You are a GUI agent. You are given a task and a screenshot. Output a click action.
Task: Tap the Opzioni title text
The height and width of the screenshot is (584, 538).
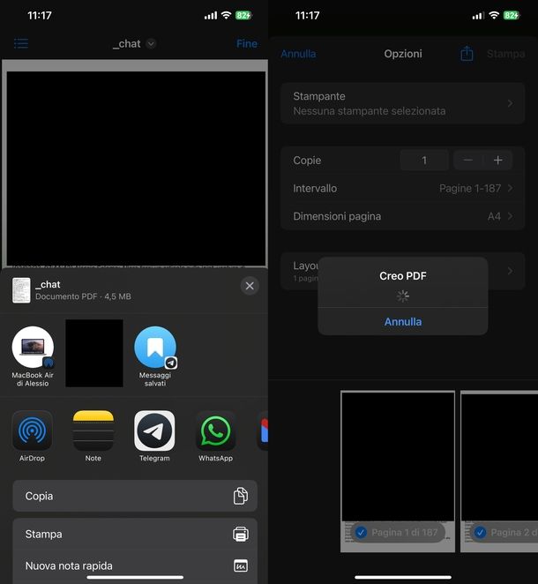click(403, 54)
